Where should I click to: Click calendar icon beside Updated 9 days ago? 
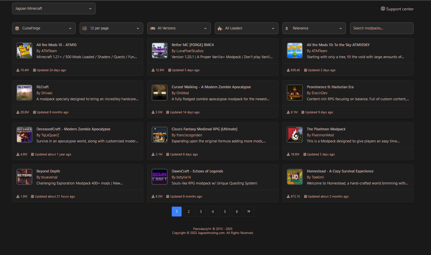coord(303,112)
